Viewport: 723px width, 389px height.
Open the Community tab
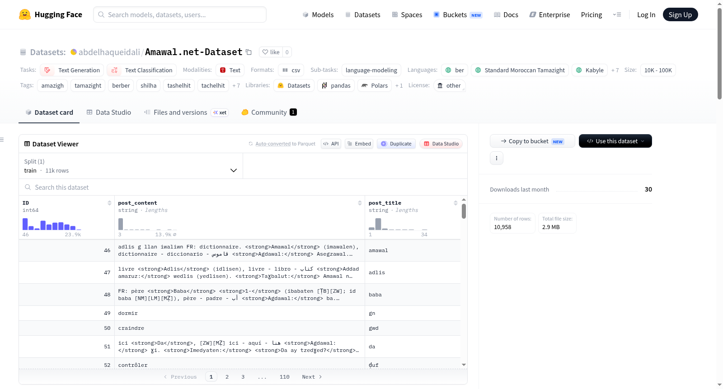tap(269, 112)
